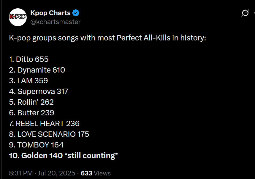Click the line '7. REBEL HEART 236'
This screenshot has width=255, height=179.
pos(44,123)
